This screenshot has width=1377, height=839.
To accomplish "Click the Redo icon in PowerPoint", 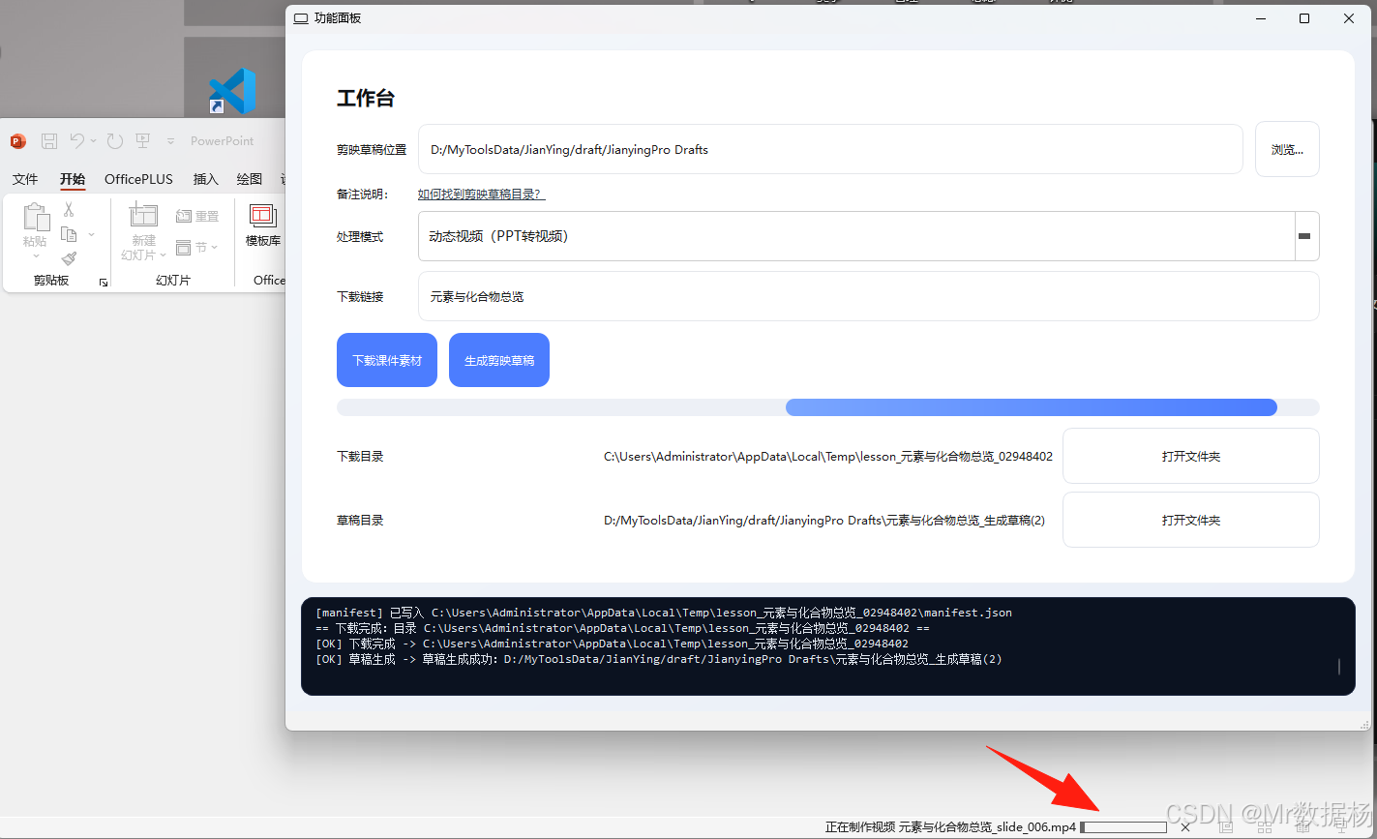I will 115,141.
